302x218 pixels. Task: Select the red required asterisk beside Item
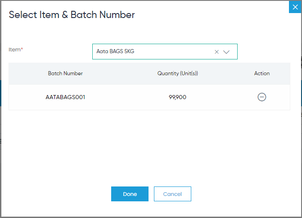click(x=22, y=49)
